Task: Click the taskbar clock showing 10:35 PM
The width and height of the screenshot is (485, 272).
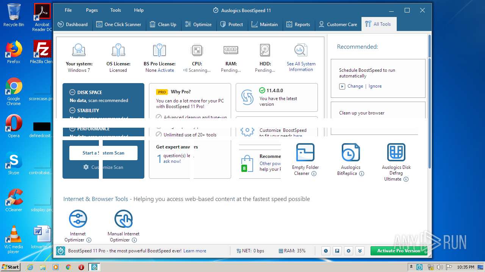Action: [x=465, y=267]
